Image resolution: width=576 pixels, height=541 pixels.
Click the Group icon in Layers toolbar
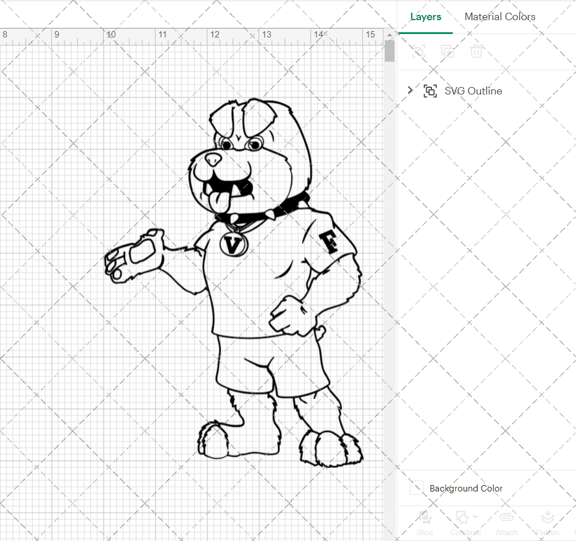pos(418,51)
